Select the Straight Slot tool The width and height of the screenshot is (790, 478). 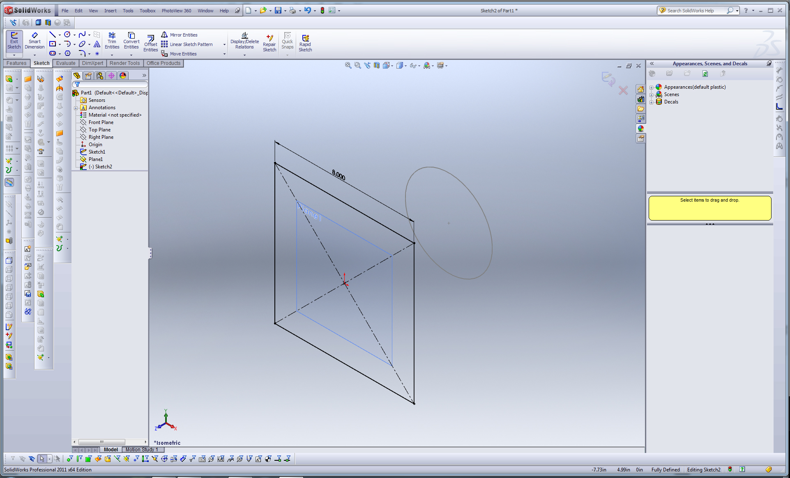(x=52, y=53)
